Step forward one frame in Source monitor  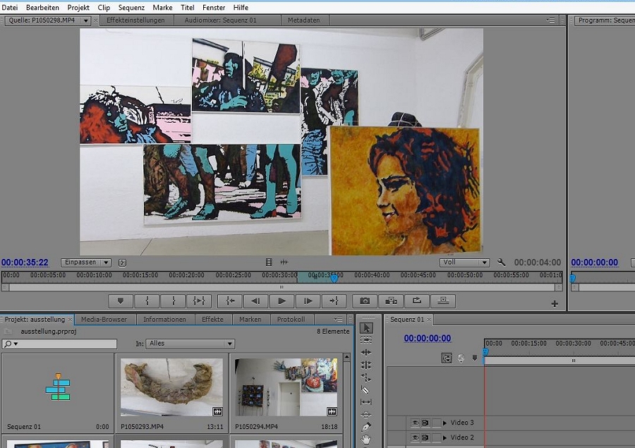point(308,301)
